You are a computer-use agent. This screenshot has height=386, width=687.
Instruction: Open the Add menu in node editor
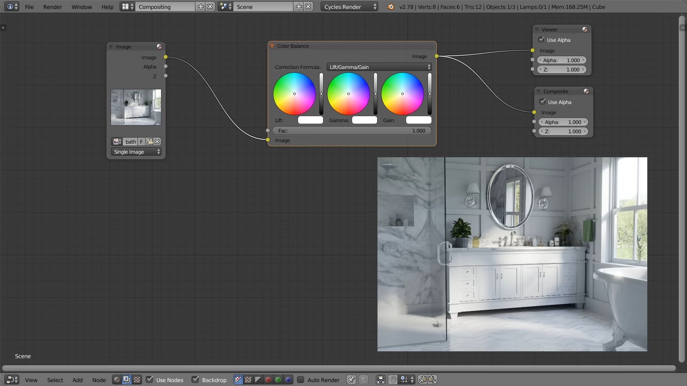(x=77, y=380)
